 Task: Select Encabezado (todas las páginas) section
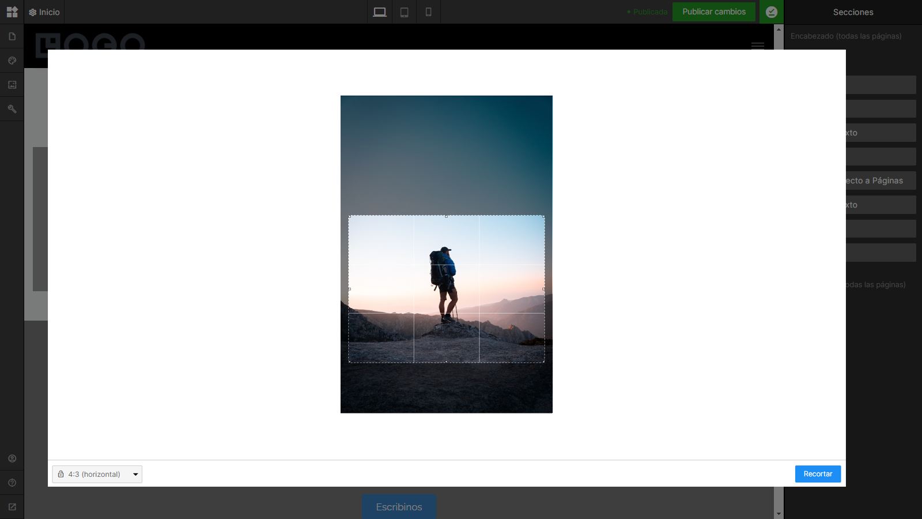click(x=846, y=36)
